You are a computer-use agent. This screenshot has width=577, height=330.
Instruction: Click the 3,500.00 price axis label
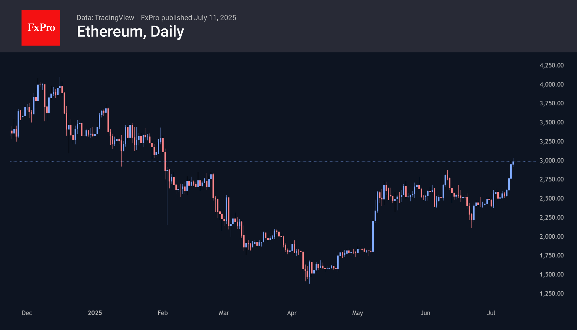tap(551, 122)
